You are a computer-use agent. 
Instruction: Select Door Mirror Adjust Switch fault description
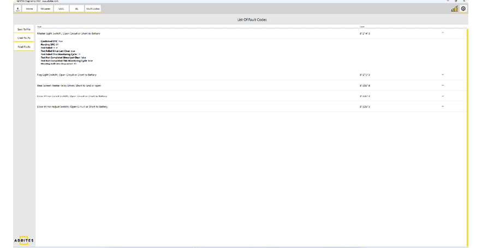(72, 107)
